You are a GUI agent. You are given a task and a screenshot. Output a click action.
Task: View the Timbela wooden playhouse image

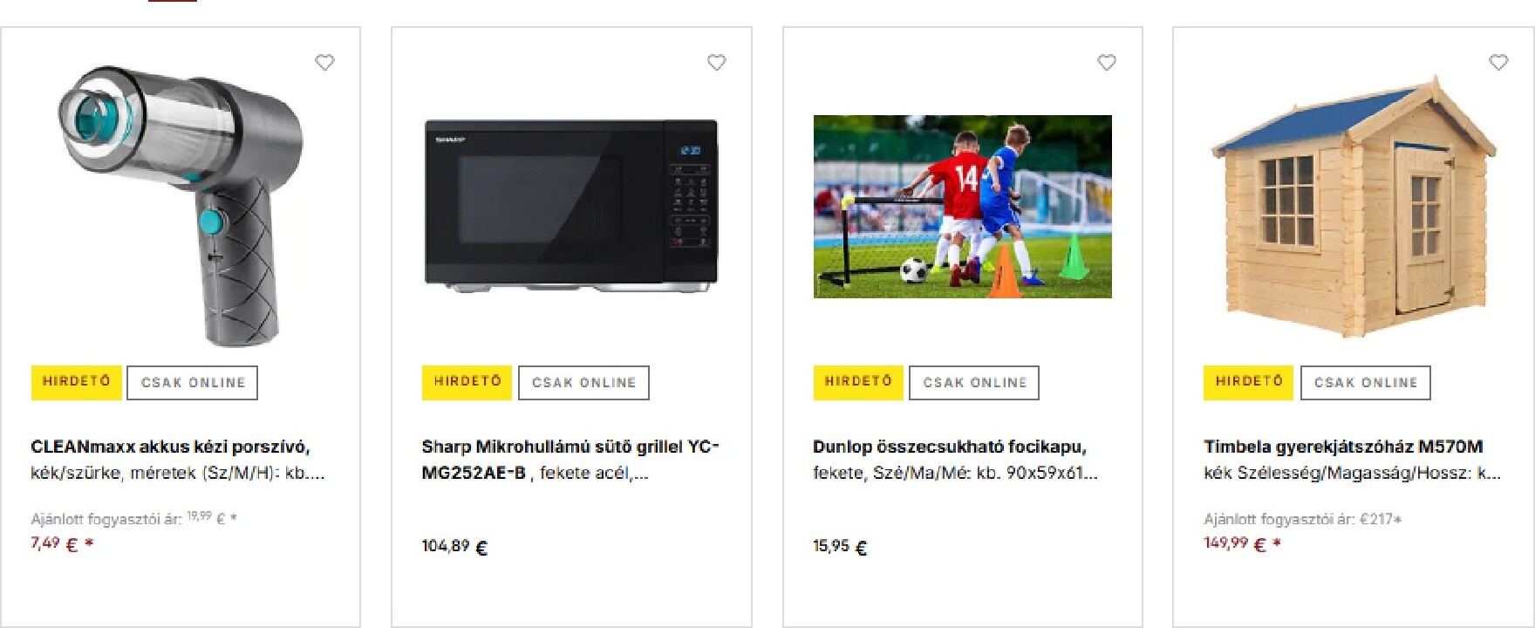click(1354, 207)
